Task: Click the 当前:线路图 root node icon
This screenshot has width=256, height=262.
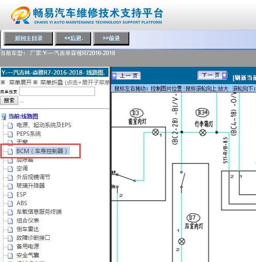Action: point(4,117)
